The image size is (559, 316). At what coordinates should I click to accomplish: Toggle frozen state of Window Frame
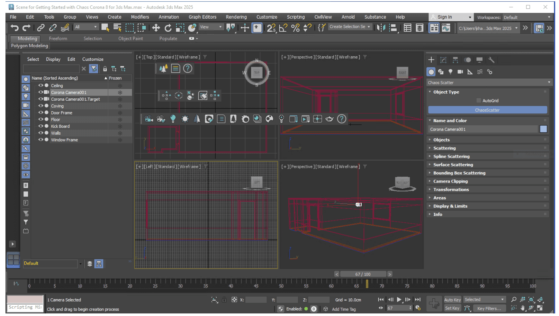(120, 140)
